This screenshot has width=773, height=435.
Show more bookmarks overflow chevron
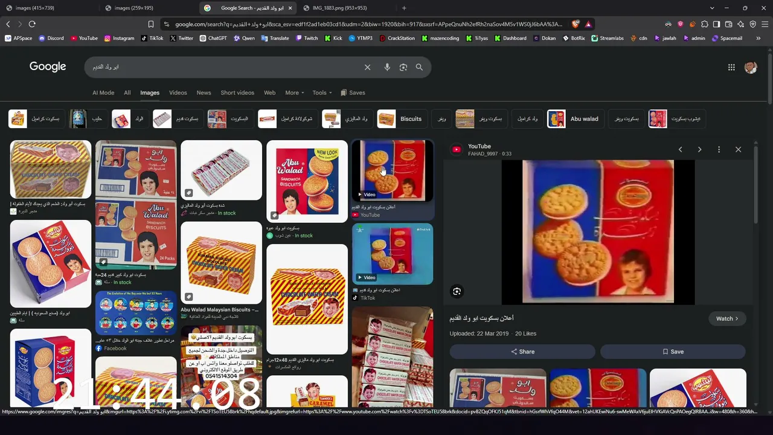[x=758, y=38]
